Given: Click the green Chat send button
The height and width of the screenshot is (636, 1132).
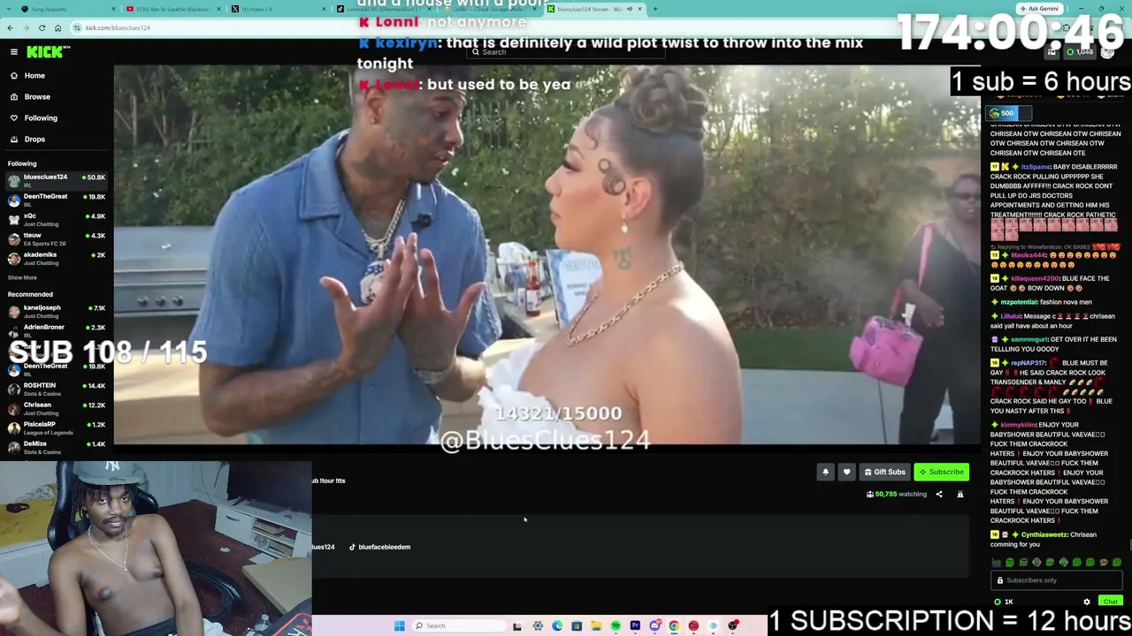Looking at the screenshot, I should [x=1110, y=602].
